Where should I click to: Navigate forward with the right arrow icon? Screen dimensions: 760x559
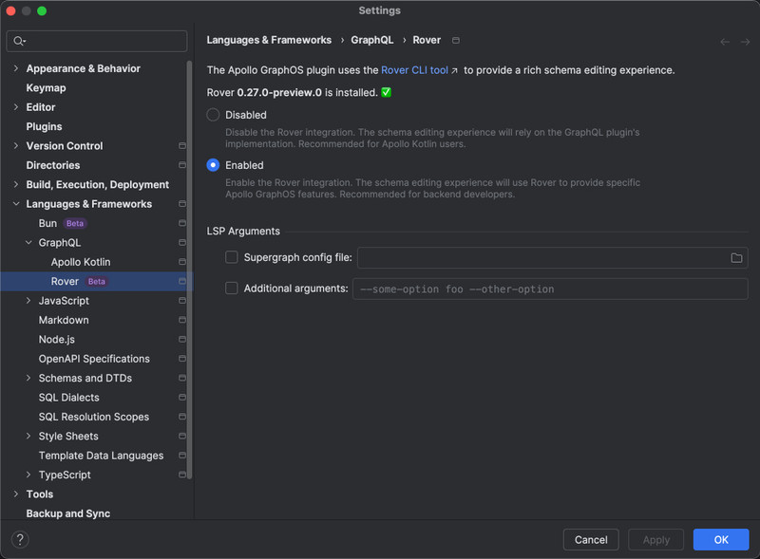click(x=745, y=42)
